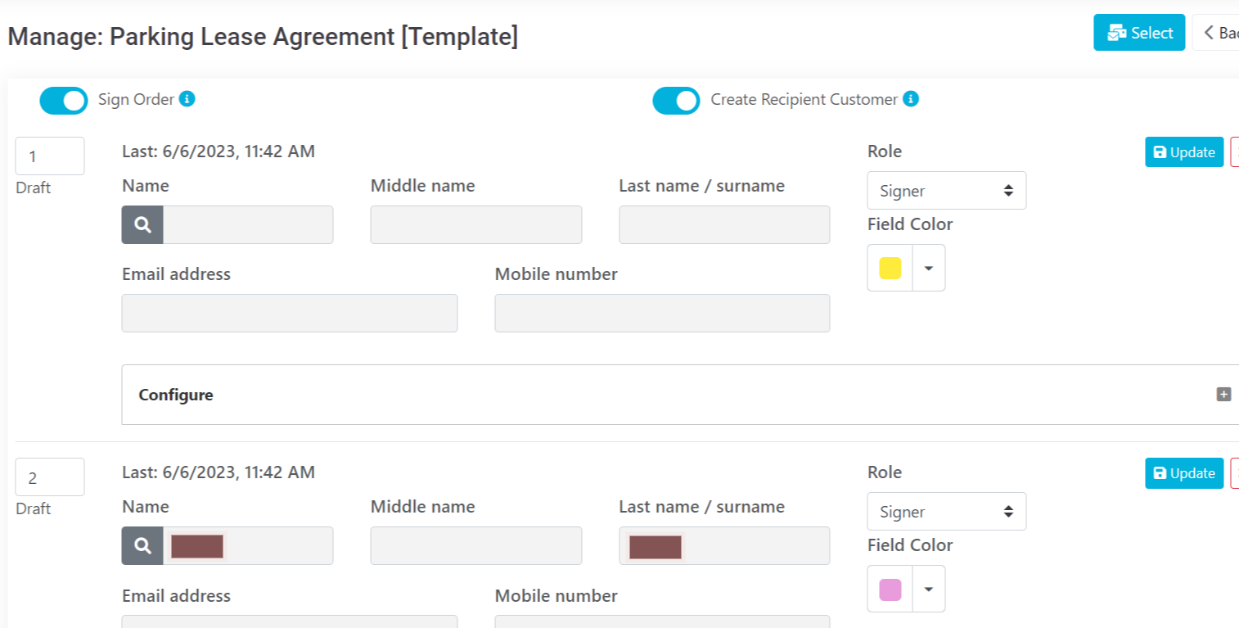Toggle the Sign Order switch
Screen dimensions: 1239x628
[64, 101]
